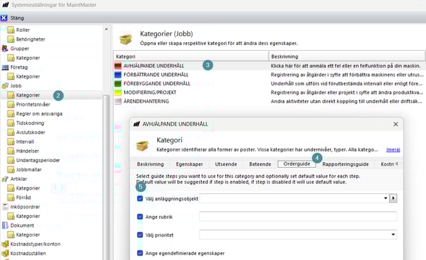Viewport: 426px width, 260px height.
Task: Switch to the Rapporteringsguide tab
Action: [x=343, y=164]
